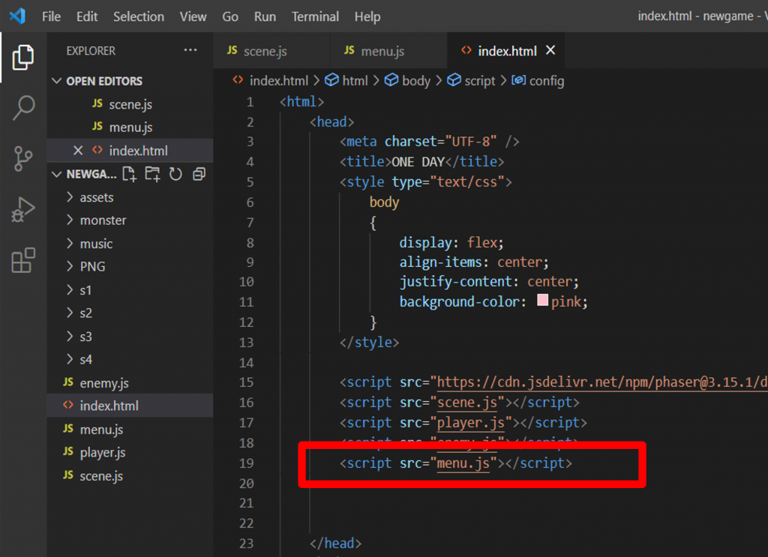This screenshot has height=557, width=768.
Task: Place cursor on the ONE DAY title text
Action: pyautogui.click(x=418, y=162)
